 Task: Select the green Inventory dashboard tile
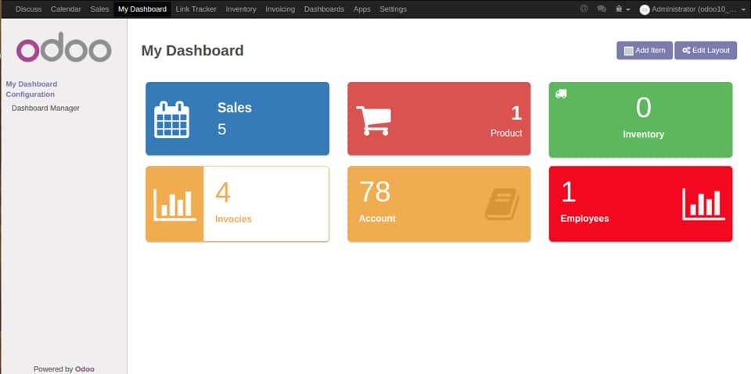point(641,119)
